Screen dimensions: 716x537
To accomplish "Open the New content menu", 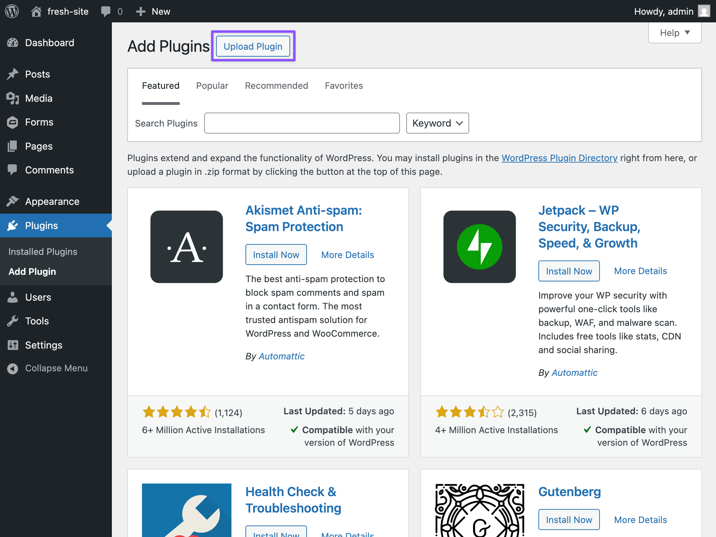I will pos(153,12).
